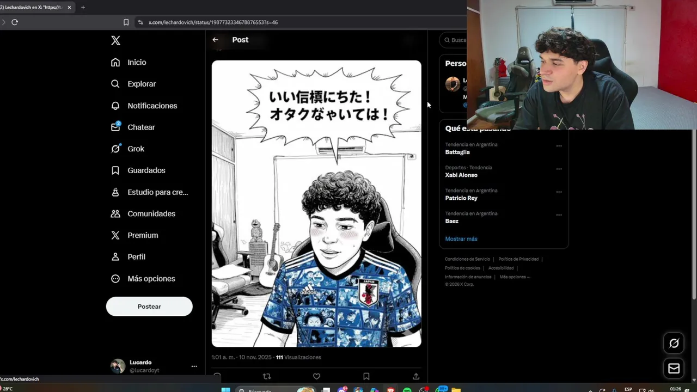The height and width of the screenshot is (392, 697).
Task: Bookmark this post
Action: tap(366, 376)
